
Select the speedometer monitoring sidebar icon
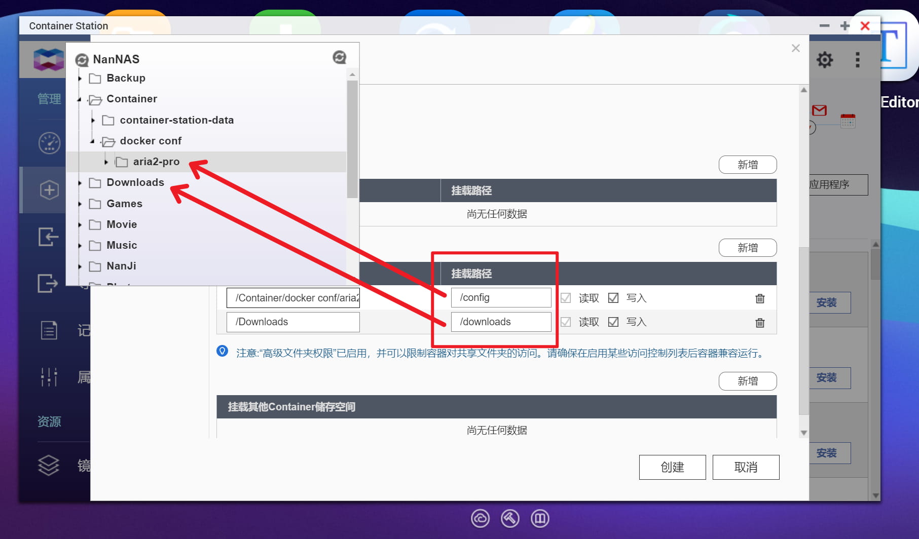pyautogui.click(x=49, y=143)
